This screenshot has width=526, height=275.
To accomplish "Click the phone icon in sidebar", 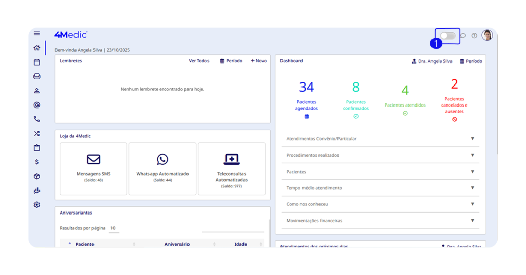I will point(36,119).
